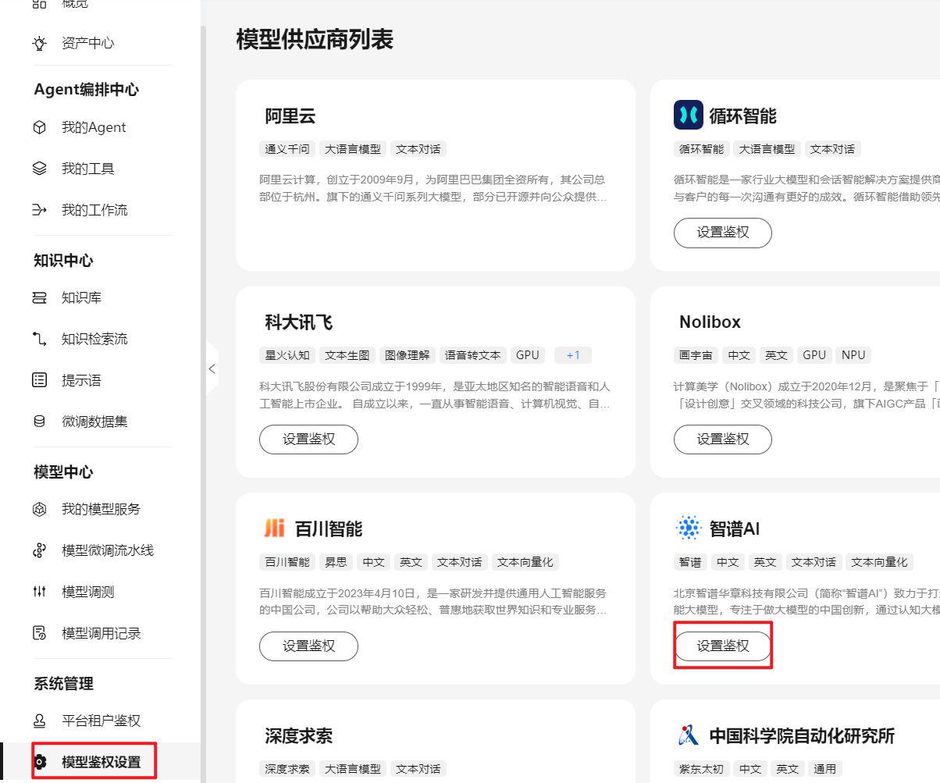Click 设置鉴权 for 百川智能
The image size is (940, 783).
(x=308, y=646)
